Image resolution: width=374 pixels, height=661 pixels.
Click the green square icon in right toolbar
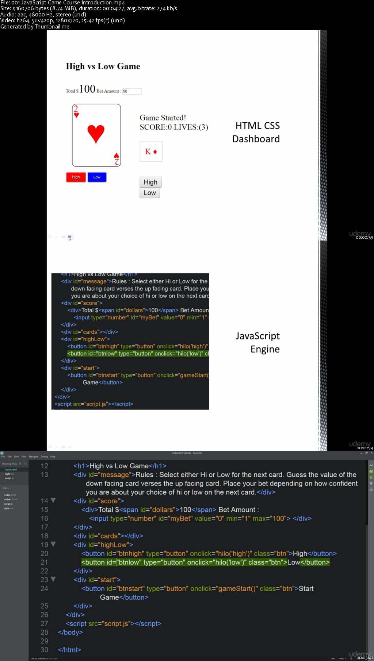(371, 477)
